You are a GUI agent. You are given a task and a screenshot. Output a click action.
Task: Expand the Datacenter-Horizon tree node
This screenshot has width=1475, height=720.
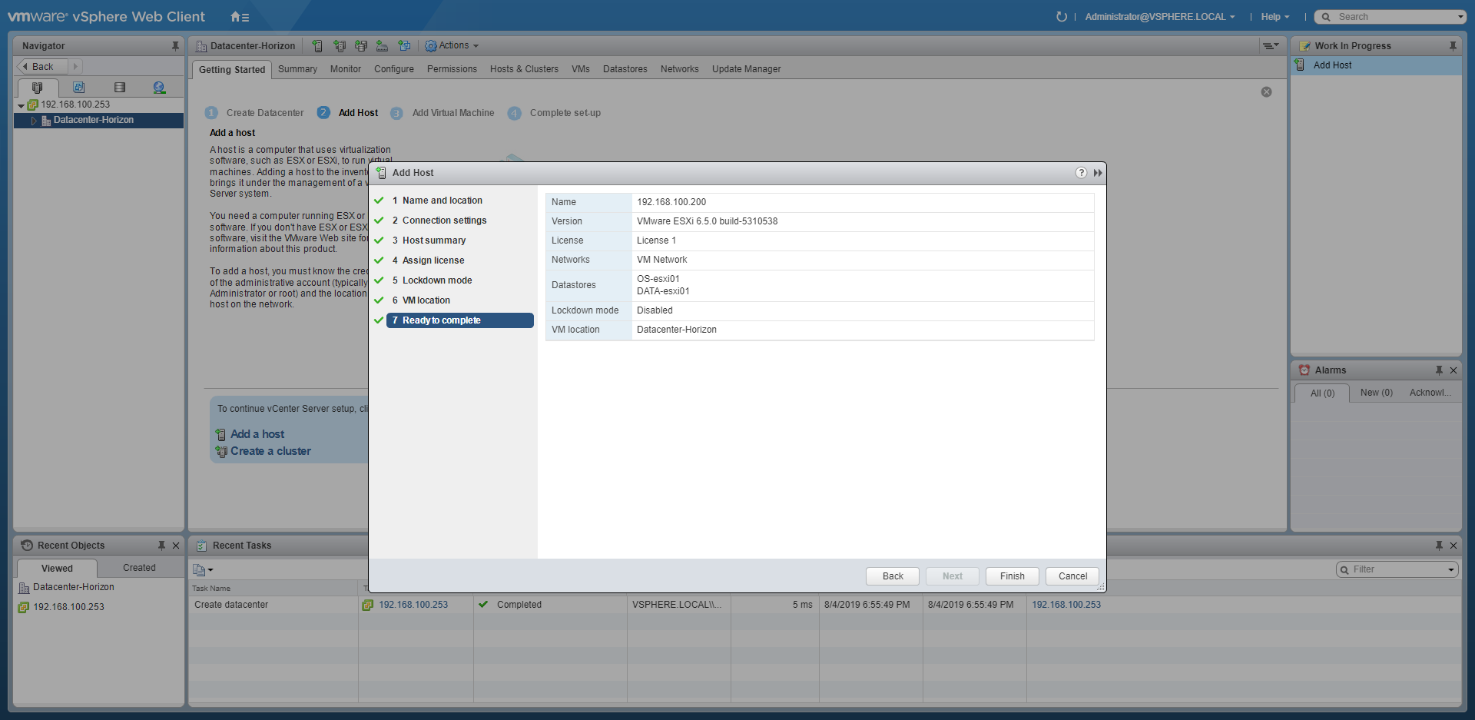pos(34,121)
